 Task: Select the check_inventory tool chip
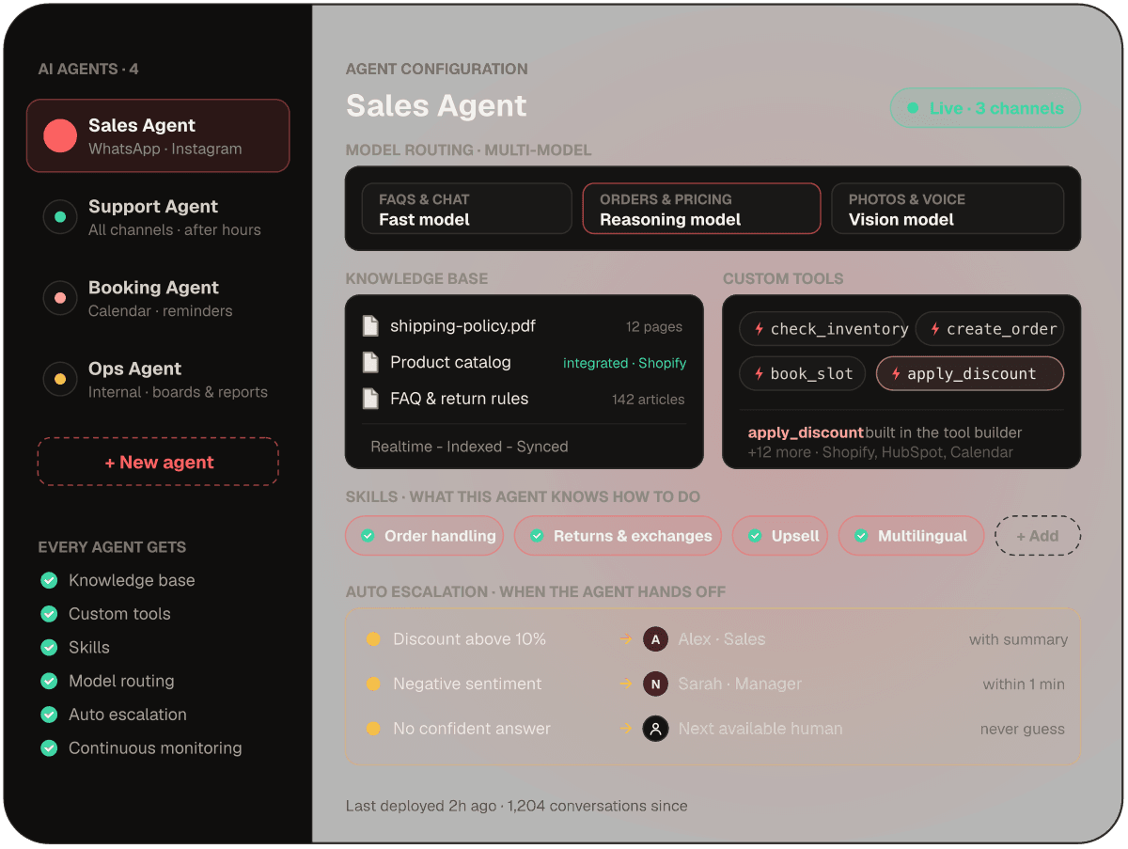pos(822,329)
